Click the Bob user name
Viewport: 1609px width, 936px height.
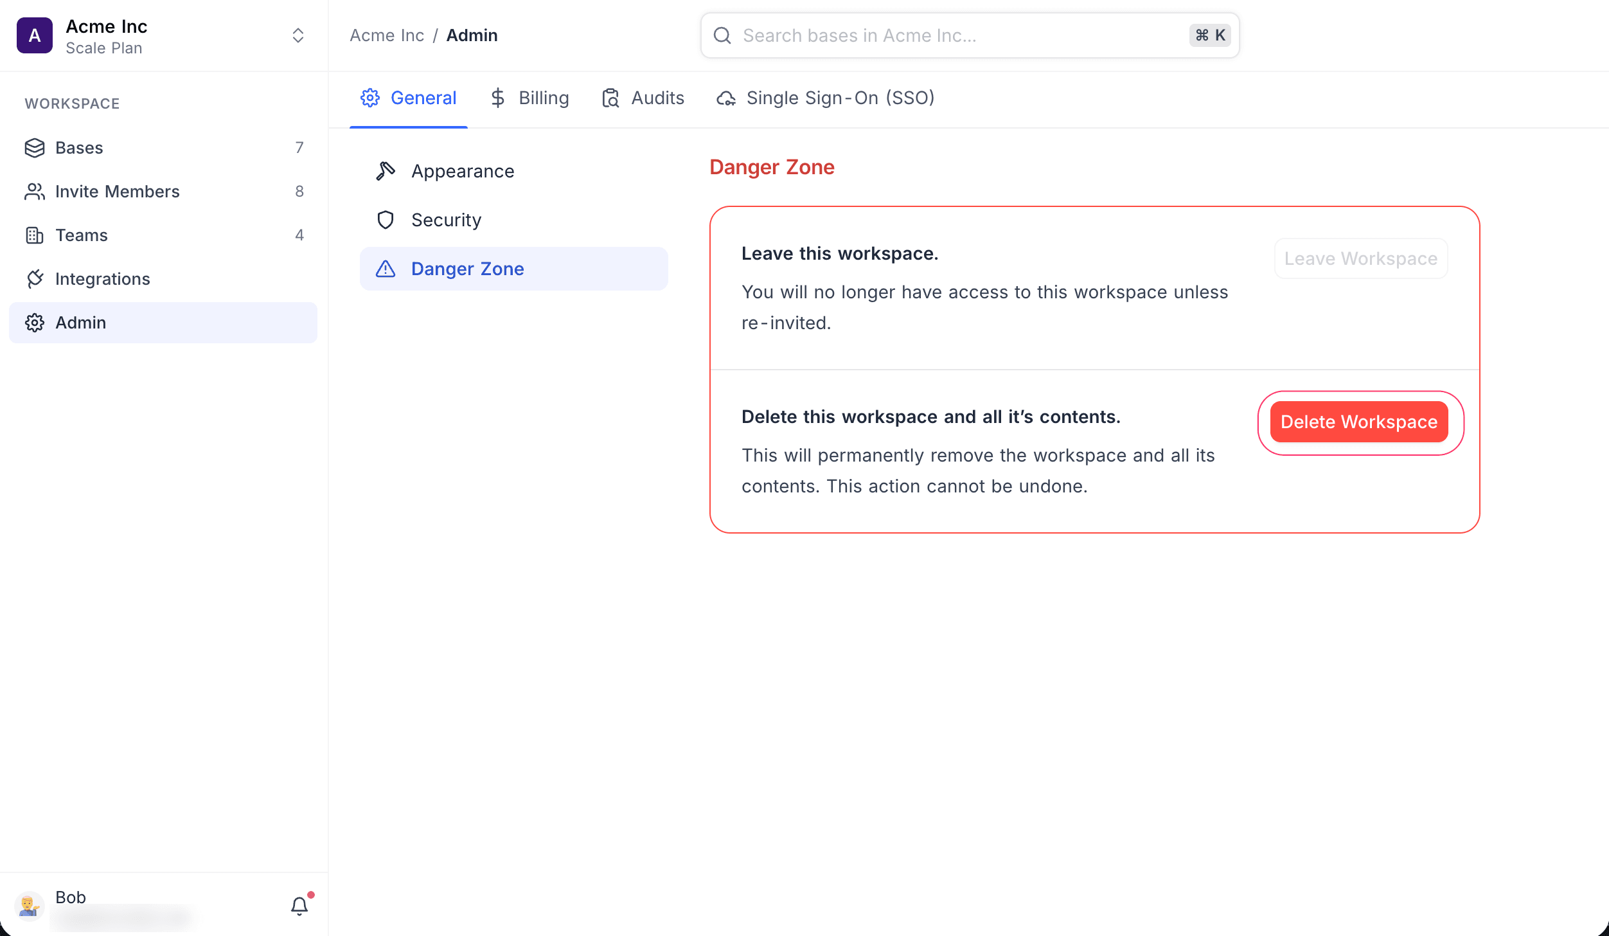71,897
